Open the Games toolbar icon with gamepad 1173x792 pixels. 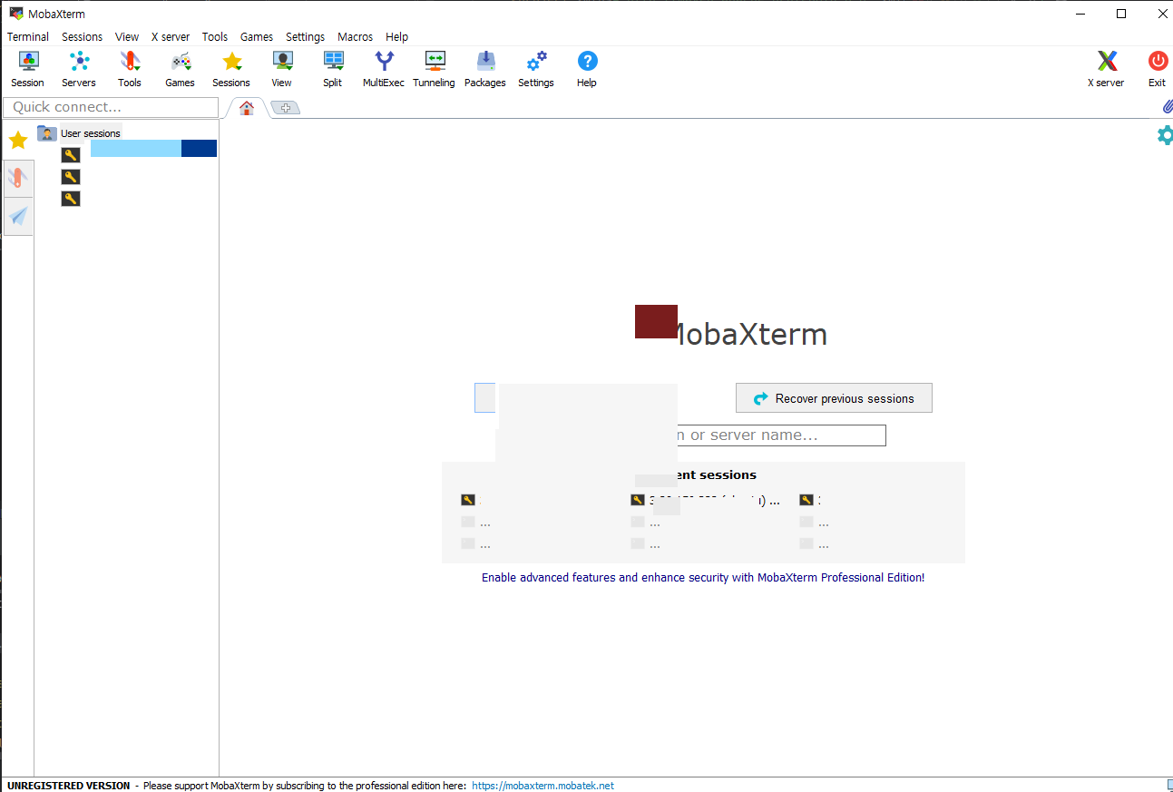pos(181,69)
